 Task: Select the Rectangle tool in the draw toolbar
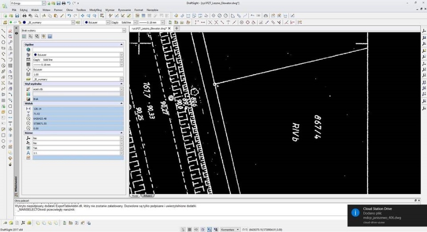3,48
